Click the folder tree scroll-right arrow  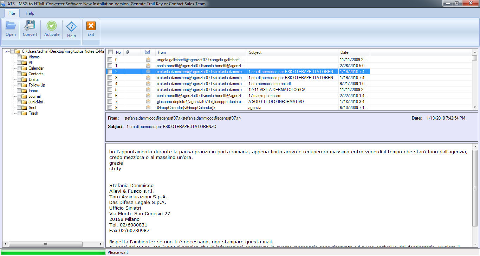point(100,244)
